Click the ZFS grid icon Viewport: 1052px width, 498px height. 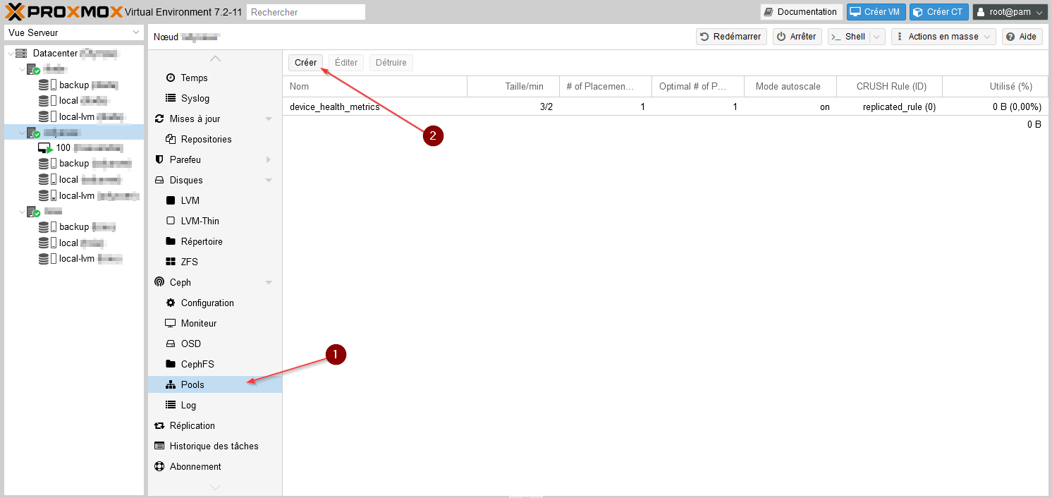point(170,262)
